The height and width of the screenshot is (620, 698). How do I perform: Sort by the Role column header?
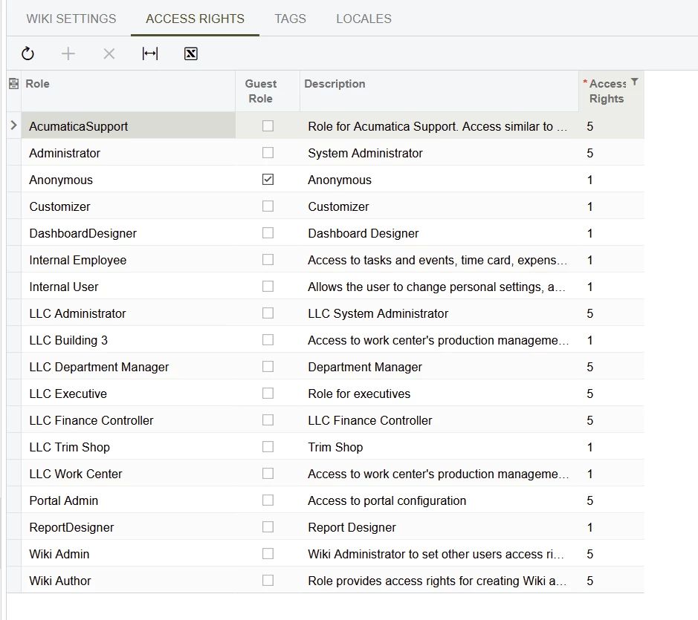click(38, 84)
